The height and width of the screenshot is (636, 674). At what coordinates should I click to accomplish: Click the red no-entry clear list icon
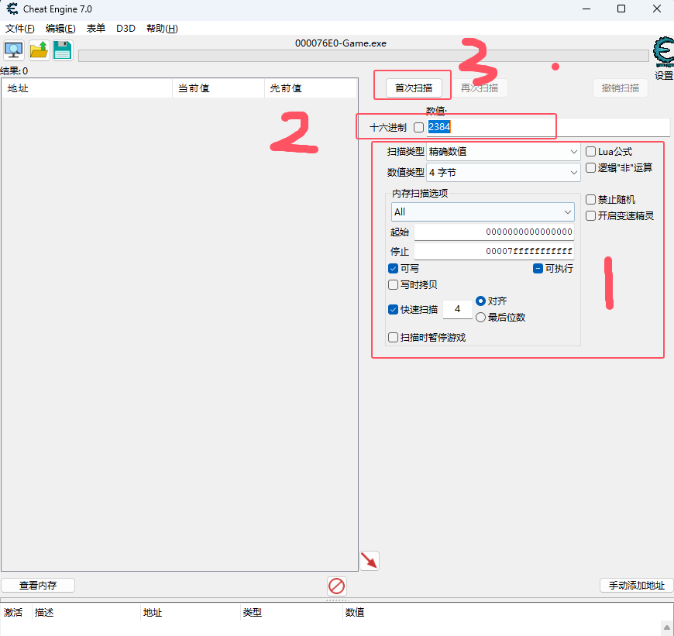pyautogui.click(x=336, y=586)
